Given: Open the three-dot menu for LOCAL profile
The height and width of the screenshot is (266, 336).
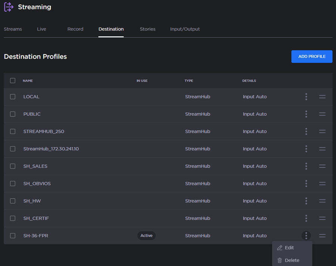Looking at the screenshot, I should tap(306, 96).
